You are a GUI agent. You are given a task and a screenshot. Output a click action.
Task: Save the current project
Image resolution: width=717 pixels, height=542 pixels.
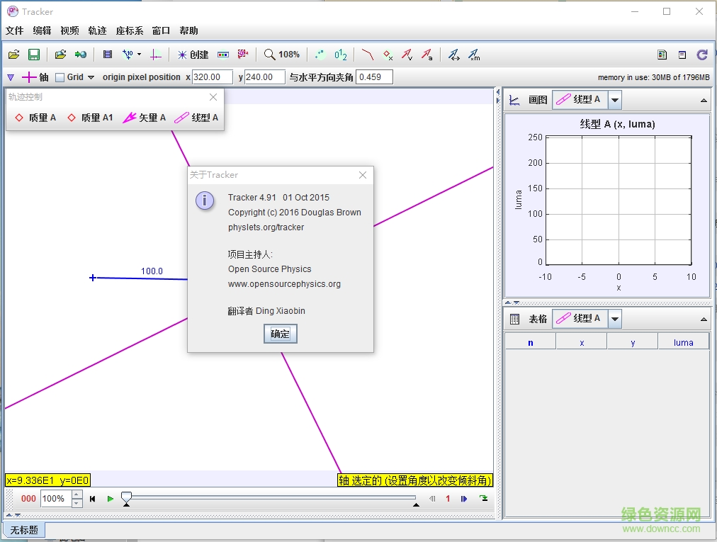[x=33, y=54]
